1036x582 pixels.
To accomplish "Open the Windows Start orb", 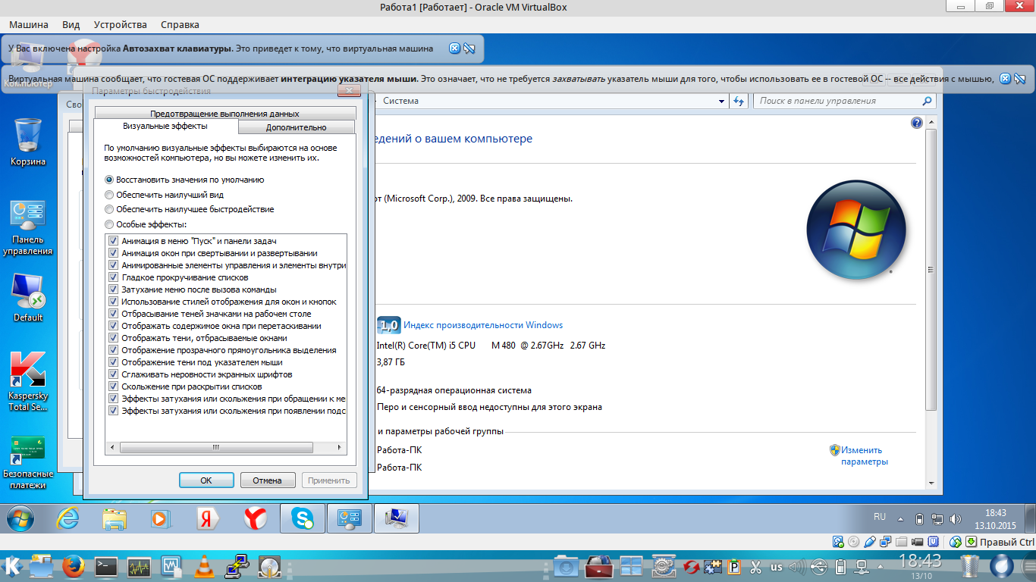I will pos(20,518).
